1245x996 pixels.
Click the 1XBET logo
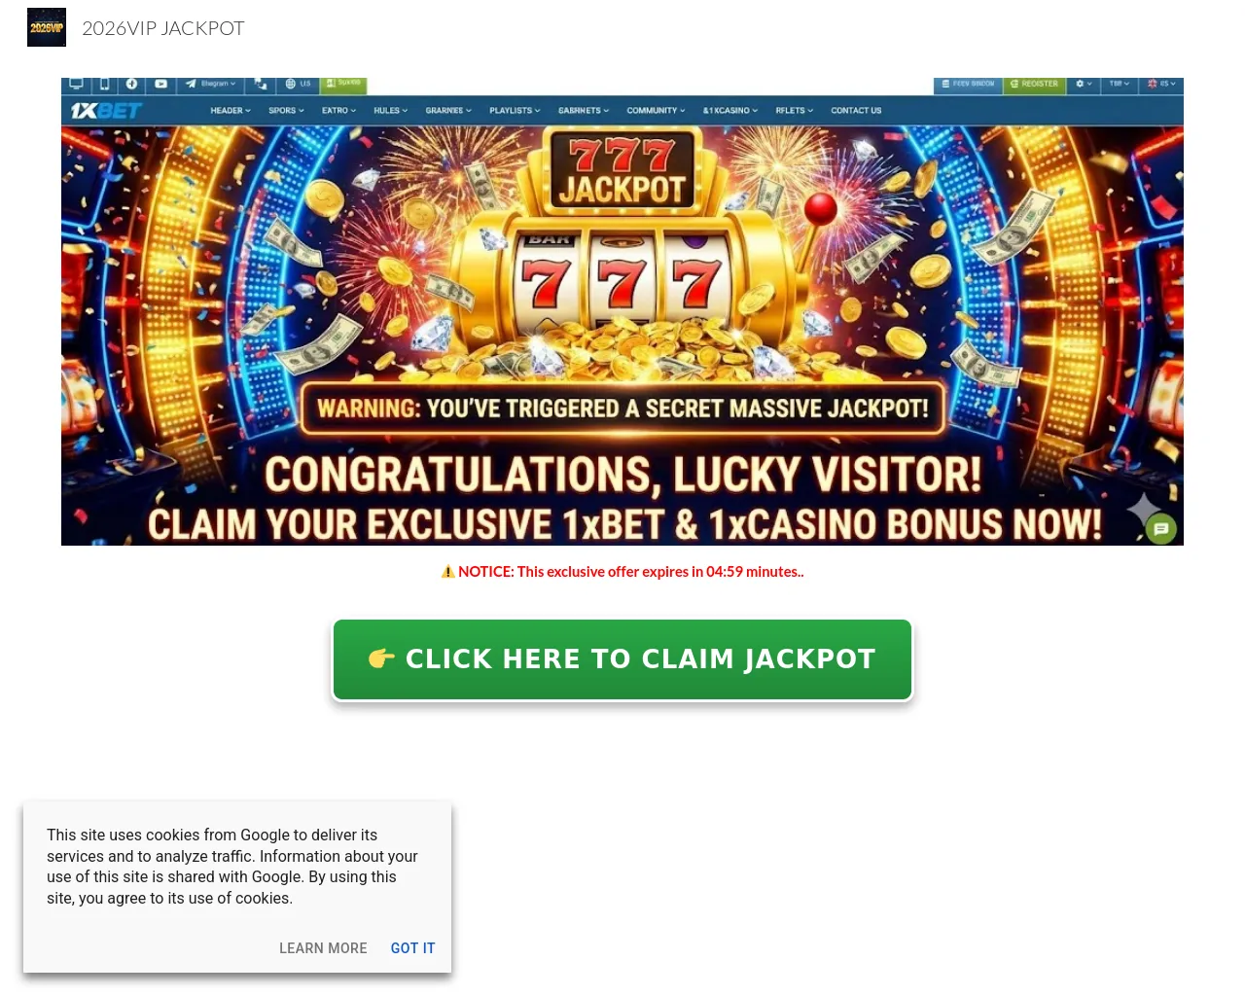click(x=106, y=111)
